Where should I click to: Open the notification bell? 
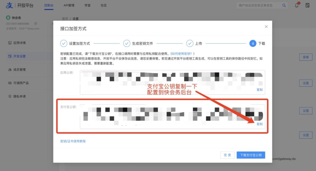[297, 5]
